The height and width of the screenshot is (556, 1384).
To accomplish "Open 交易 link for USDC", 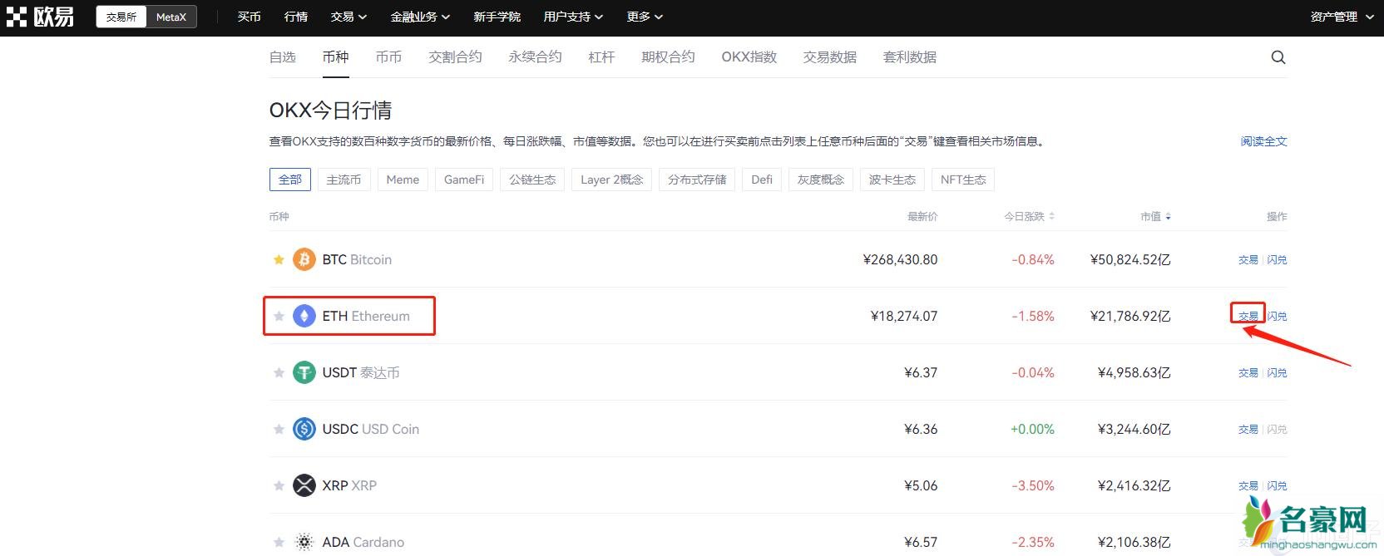I will click(x=1248, y=429).
